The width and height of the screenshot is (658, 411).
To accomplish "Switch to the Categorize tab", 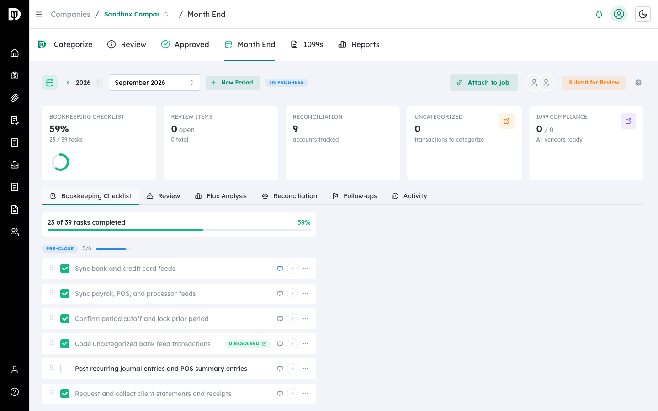I will [65, 44].
